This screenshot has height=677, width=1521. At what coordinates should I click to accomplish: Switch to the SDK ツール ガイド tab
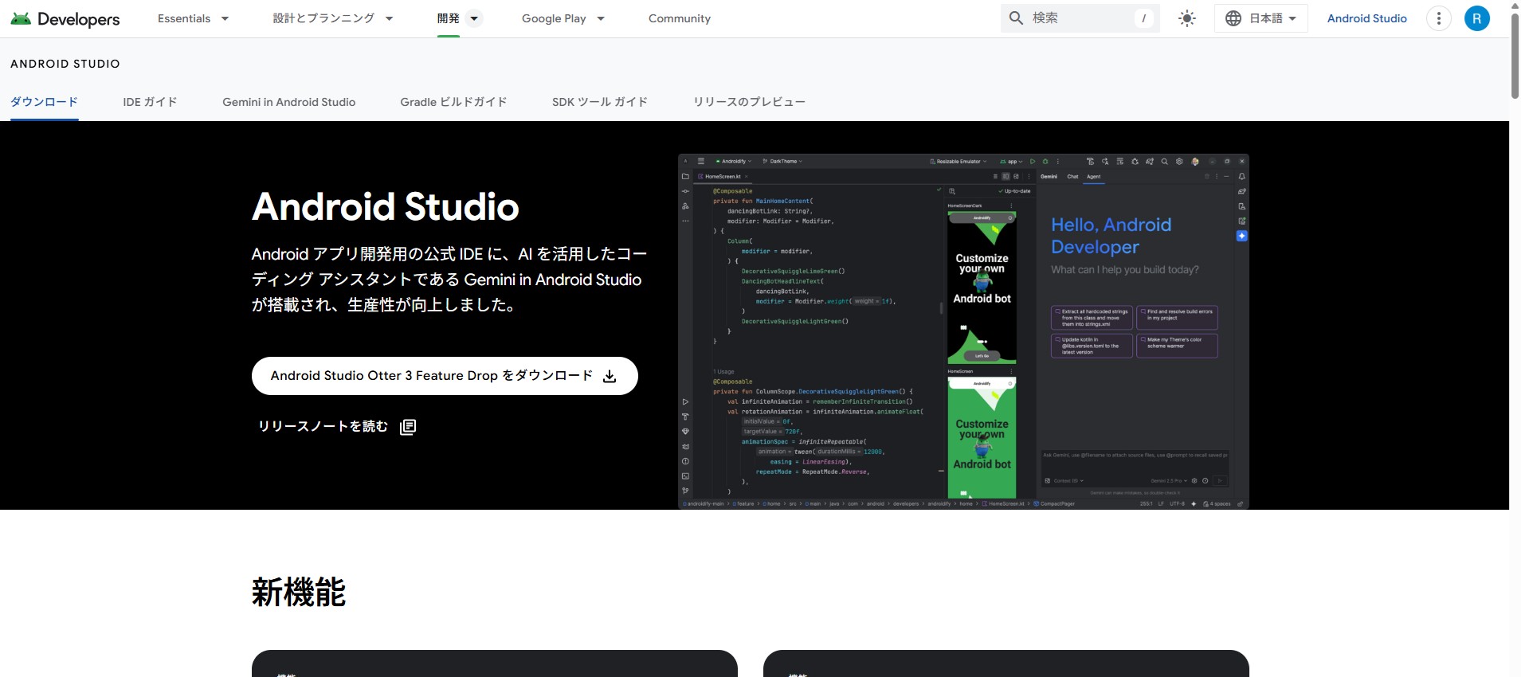click(600, 102)
